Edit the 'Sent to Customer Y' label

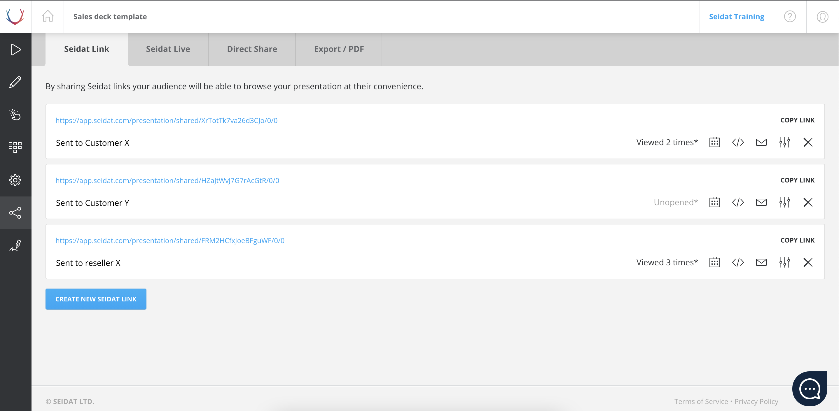[x=92, y=203]
